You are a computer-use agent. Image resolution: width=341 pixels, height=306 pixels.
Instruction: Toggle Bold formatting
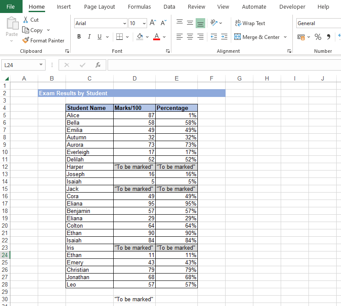(x=79, y=37)
